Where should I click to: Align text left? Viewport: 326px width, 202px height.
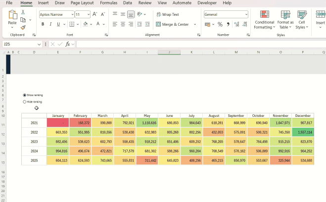click(115, 24)
